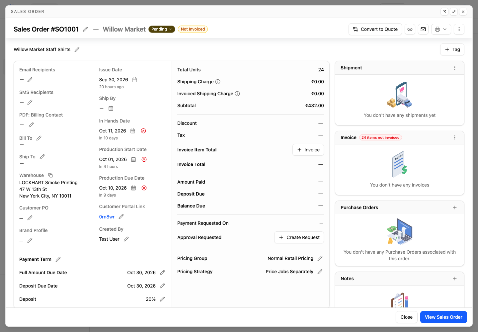478x332 pixels.
Task: Open the header more options menu
Action: tap(459, 29)
